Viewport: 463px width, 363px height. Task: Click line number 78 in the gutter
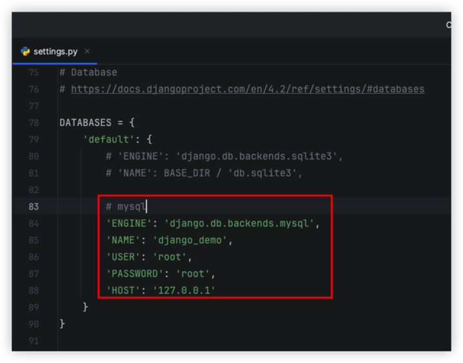tap(33, 123)
